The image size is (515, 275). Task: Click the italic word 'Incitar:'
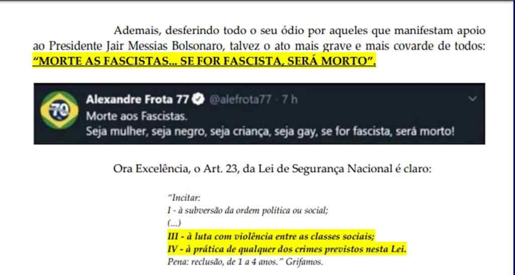(184, 198)
